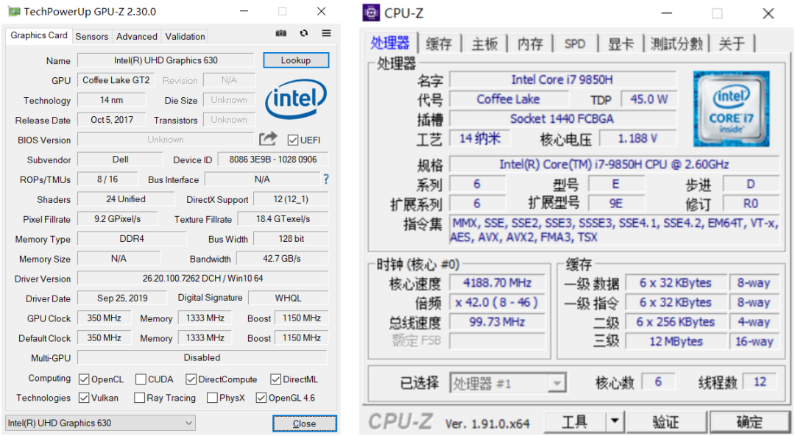Click the 三级 cache 12 MBytes value
This screenshot has height=436, width=795.
tap(676, 341)
